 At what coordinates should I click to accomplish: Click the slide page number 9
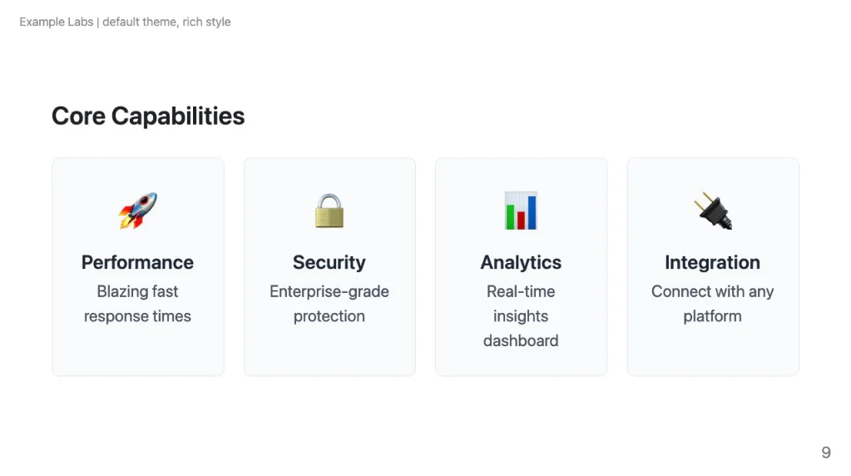[825, 452]
